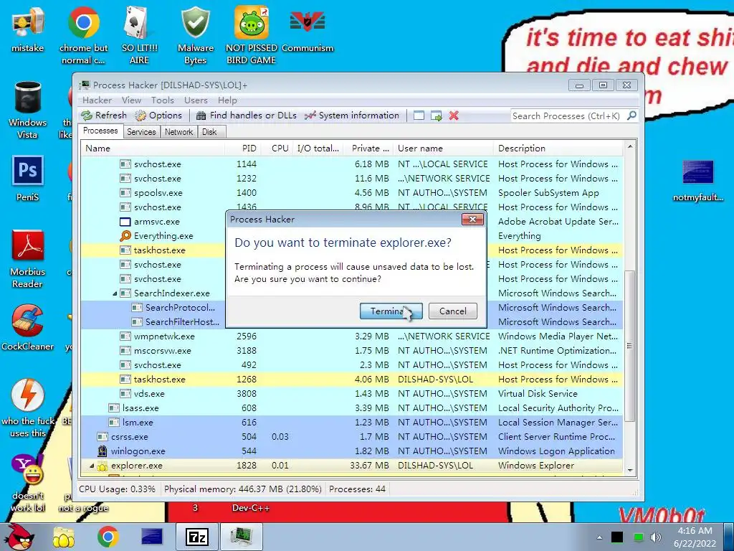This screenshot has width=734, height=551.
Task: Sort by the PID column header
Action: point(242,149)
